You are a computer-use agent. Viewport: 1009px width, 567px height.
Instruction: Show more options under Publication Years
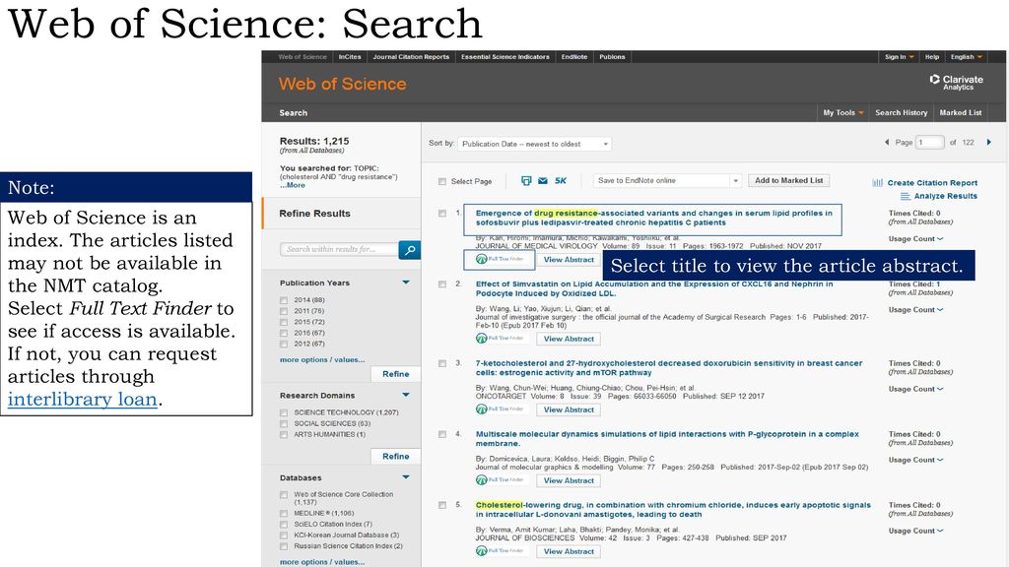pos(322,360)
